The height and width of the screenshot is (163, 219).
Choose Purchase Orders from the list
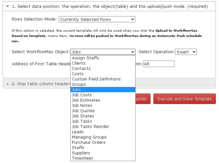tap(103, 143)
